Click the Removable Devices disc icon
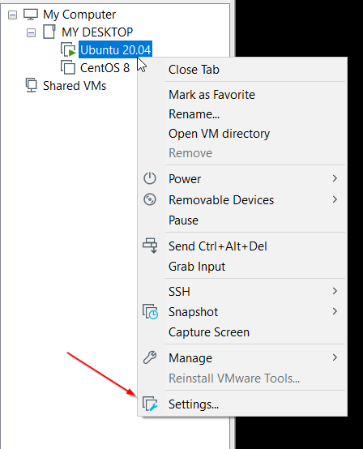 pyautogui.click(x=150, y=199)
